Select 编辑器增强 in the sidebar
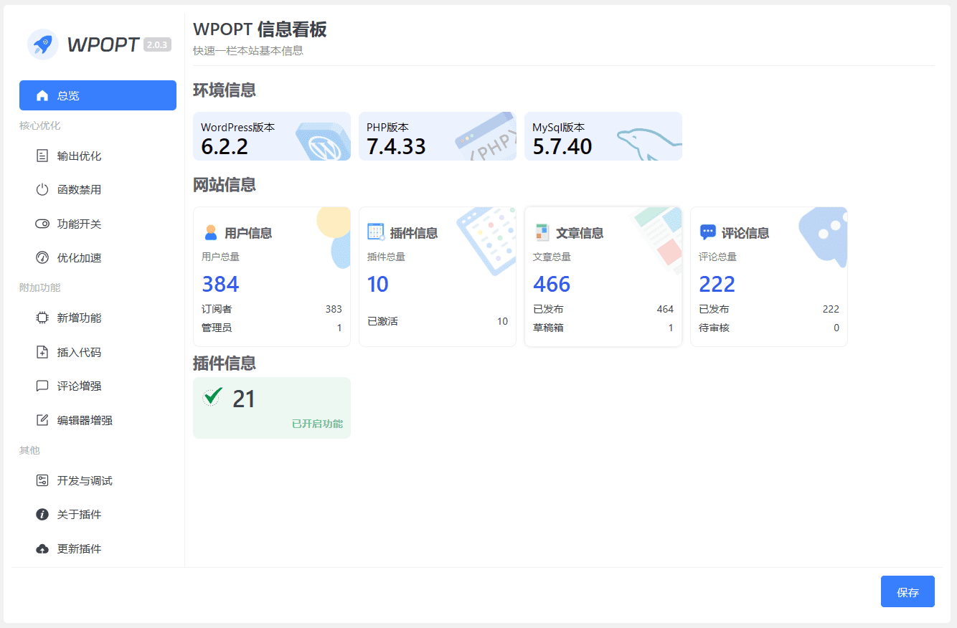The width and height of the screenshot is (957, 628). [98, 420]
